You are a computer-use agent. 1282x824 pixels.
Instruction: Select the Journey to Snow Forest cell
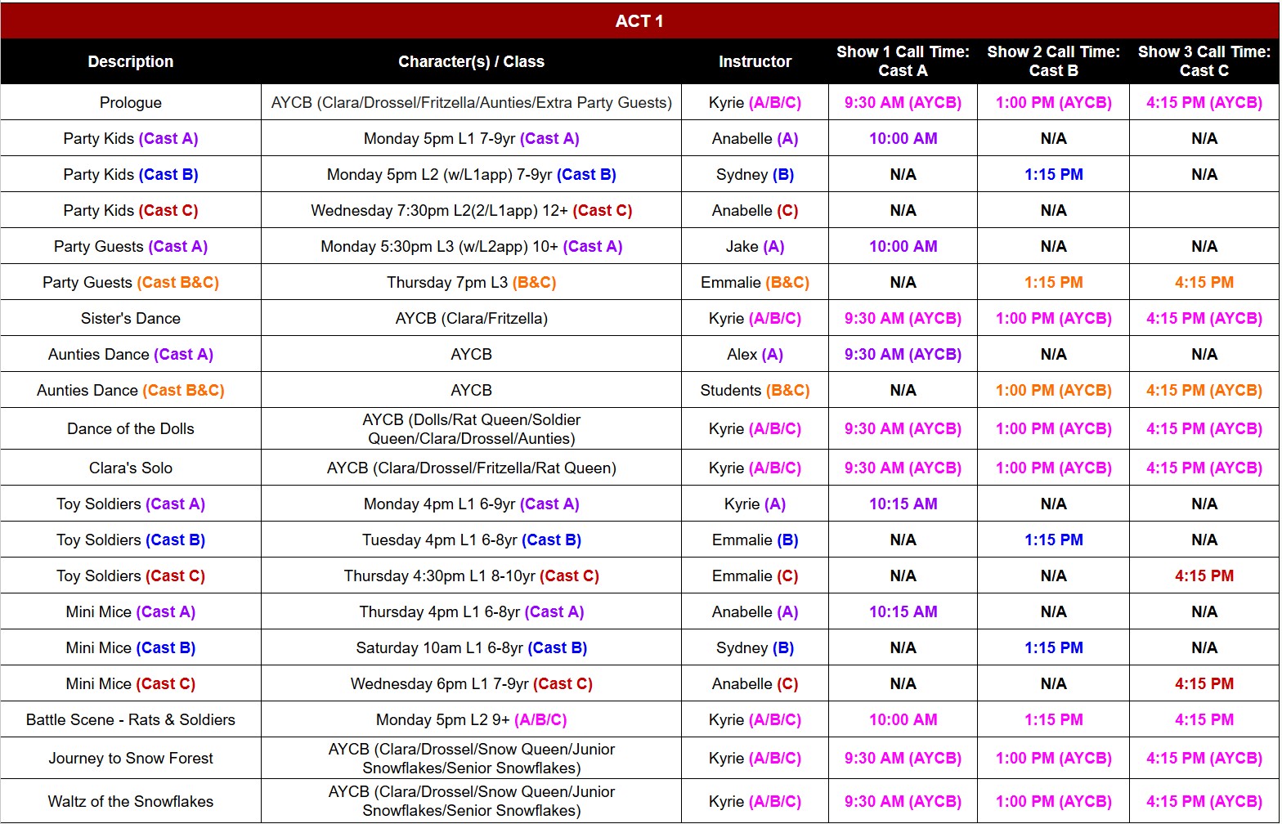click(x=131, y=758)
